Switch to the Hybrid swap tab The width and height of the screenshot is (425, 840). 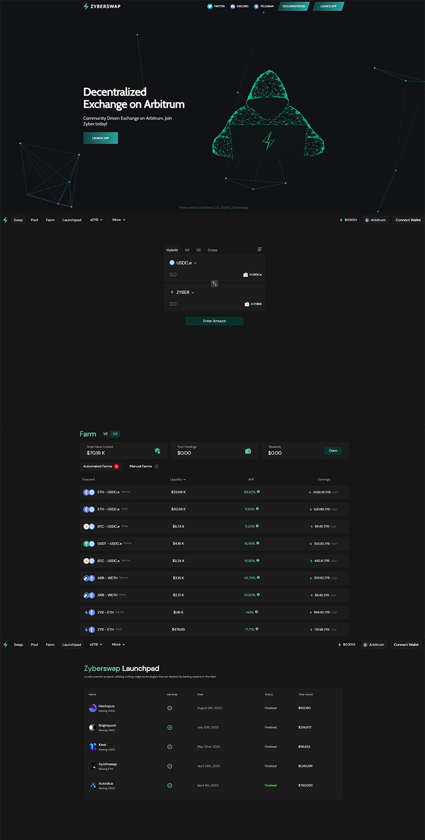coord(172,250)
